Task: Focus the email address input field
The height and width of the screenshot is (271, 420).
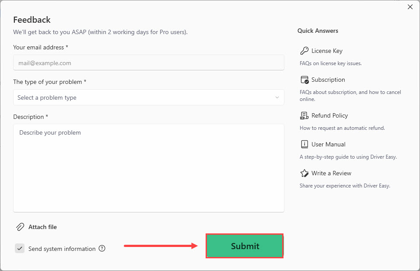Action: click(x=149, y=63)
